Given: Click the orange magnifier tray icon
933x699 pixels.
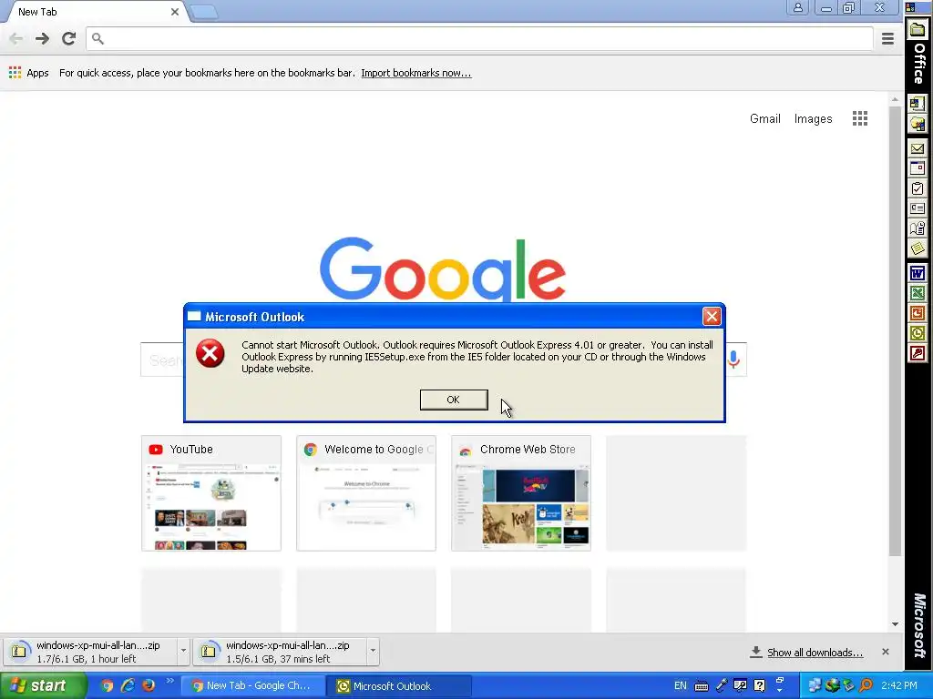Looking at the screenshot, I should (866, 685).
